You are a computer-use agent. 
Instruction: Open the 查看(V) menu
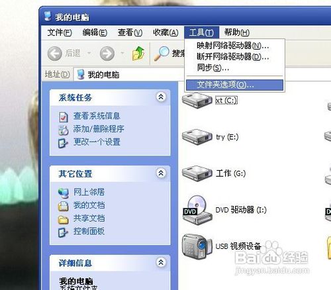[130, 32]
